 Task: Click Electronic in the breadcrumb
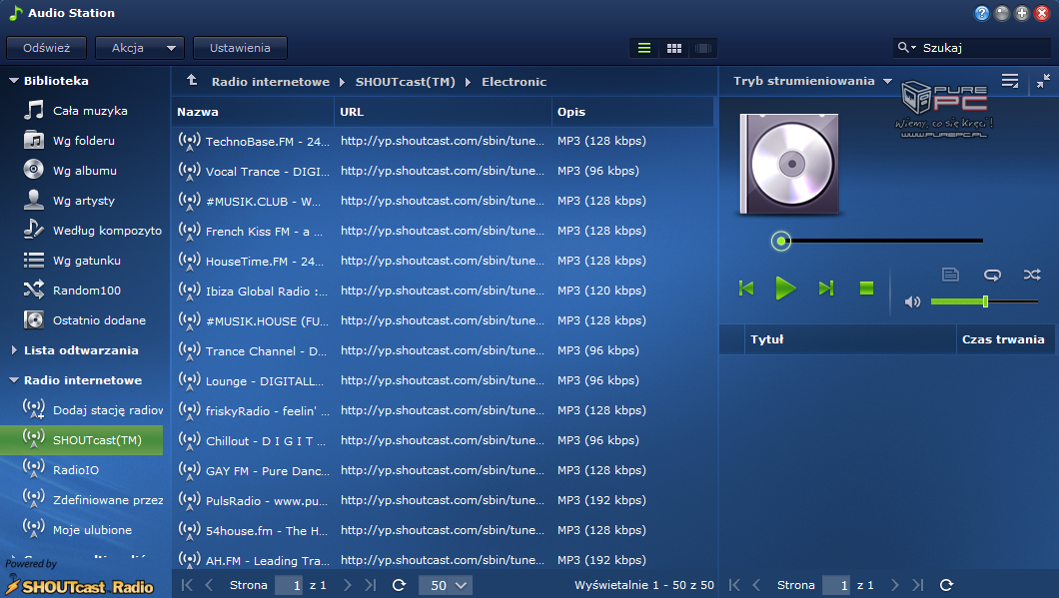pos(514,82)
